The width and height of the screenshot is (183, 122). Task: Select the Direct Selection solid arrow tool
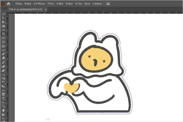[3, 22]
